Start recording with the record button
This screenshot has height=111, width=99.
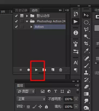pyautogui.click(x=28, y=70)
